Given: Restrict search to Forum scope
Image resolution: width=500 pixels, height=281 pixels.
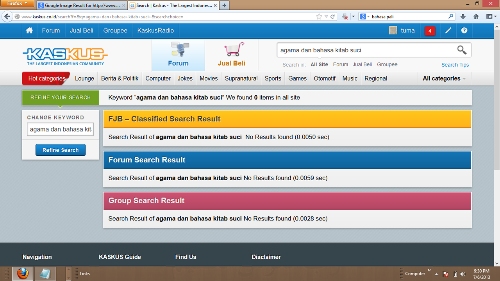Looking at the screenshot, I should [x=341, y=64].
